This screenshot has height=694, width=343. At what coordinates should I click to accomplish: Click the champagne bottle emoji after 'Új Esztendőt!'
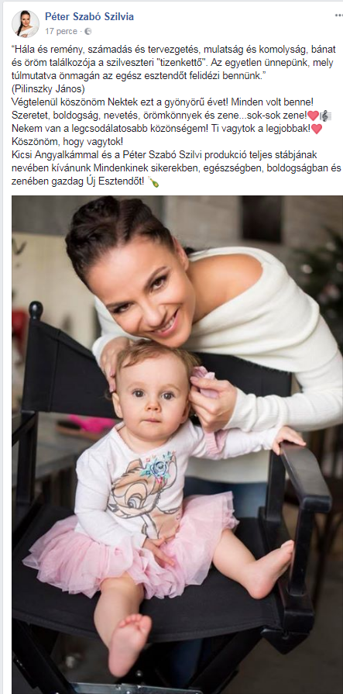[x=154, y=182]
